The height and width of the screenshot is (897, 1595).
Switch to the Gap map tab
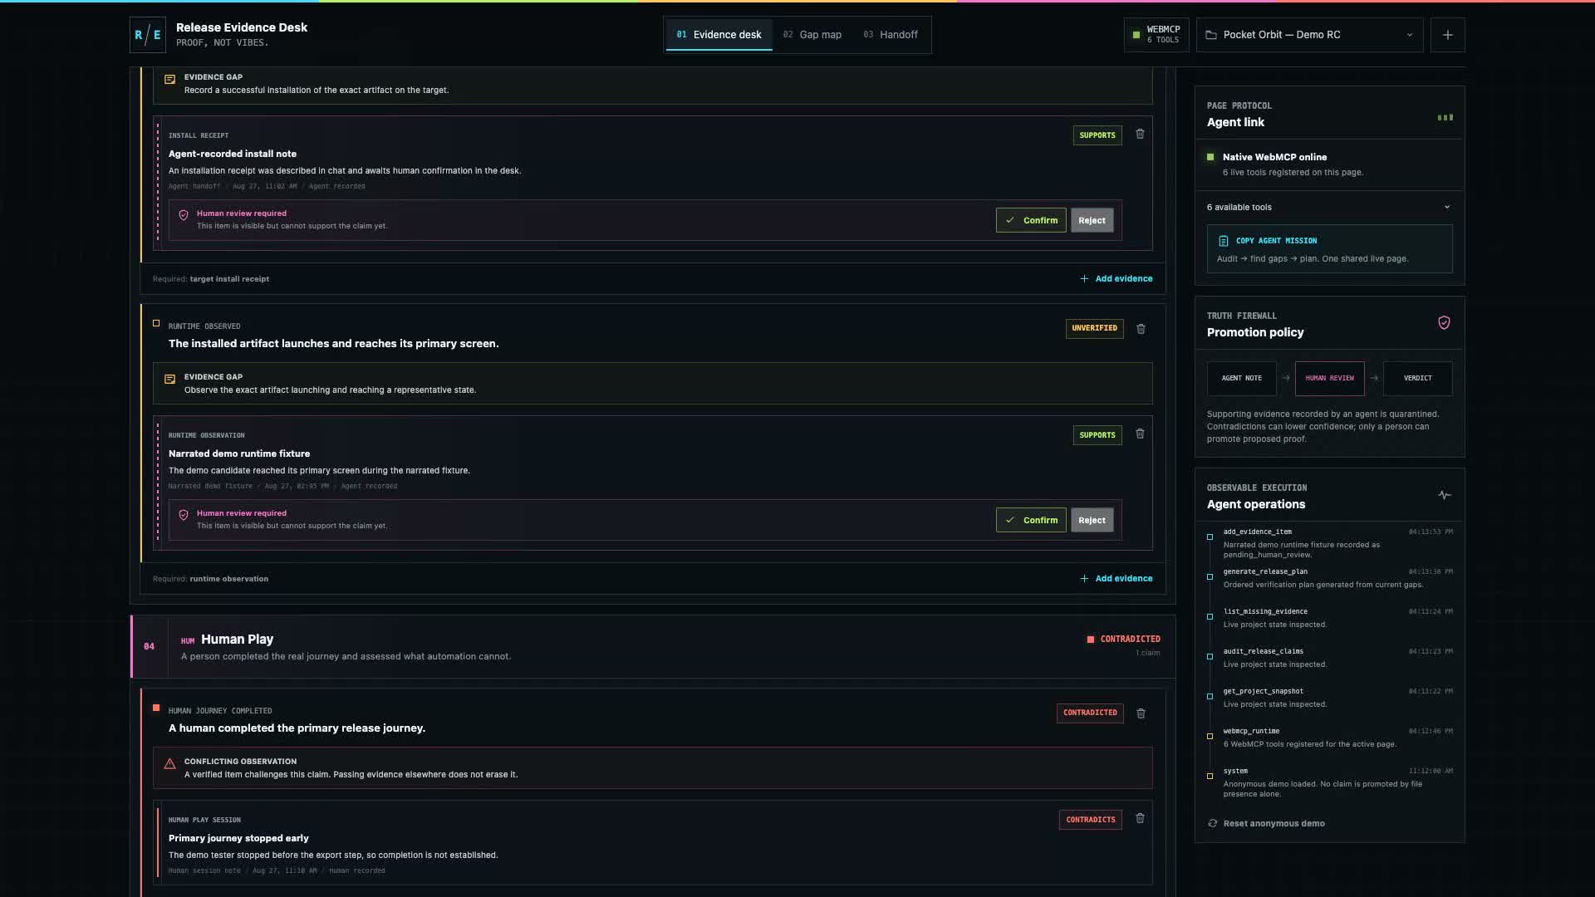(812, 35)
